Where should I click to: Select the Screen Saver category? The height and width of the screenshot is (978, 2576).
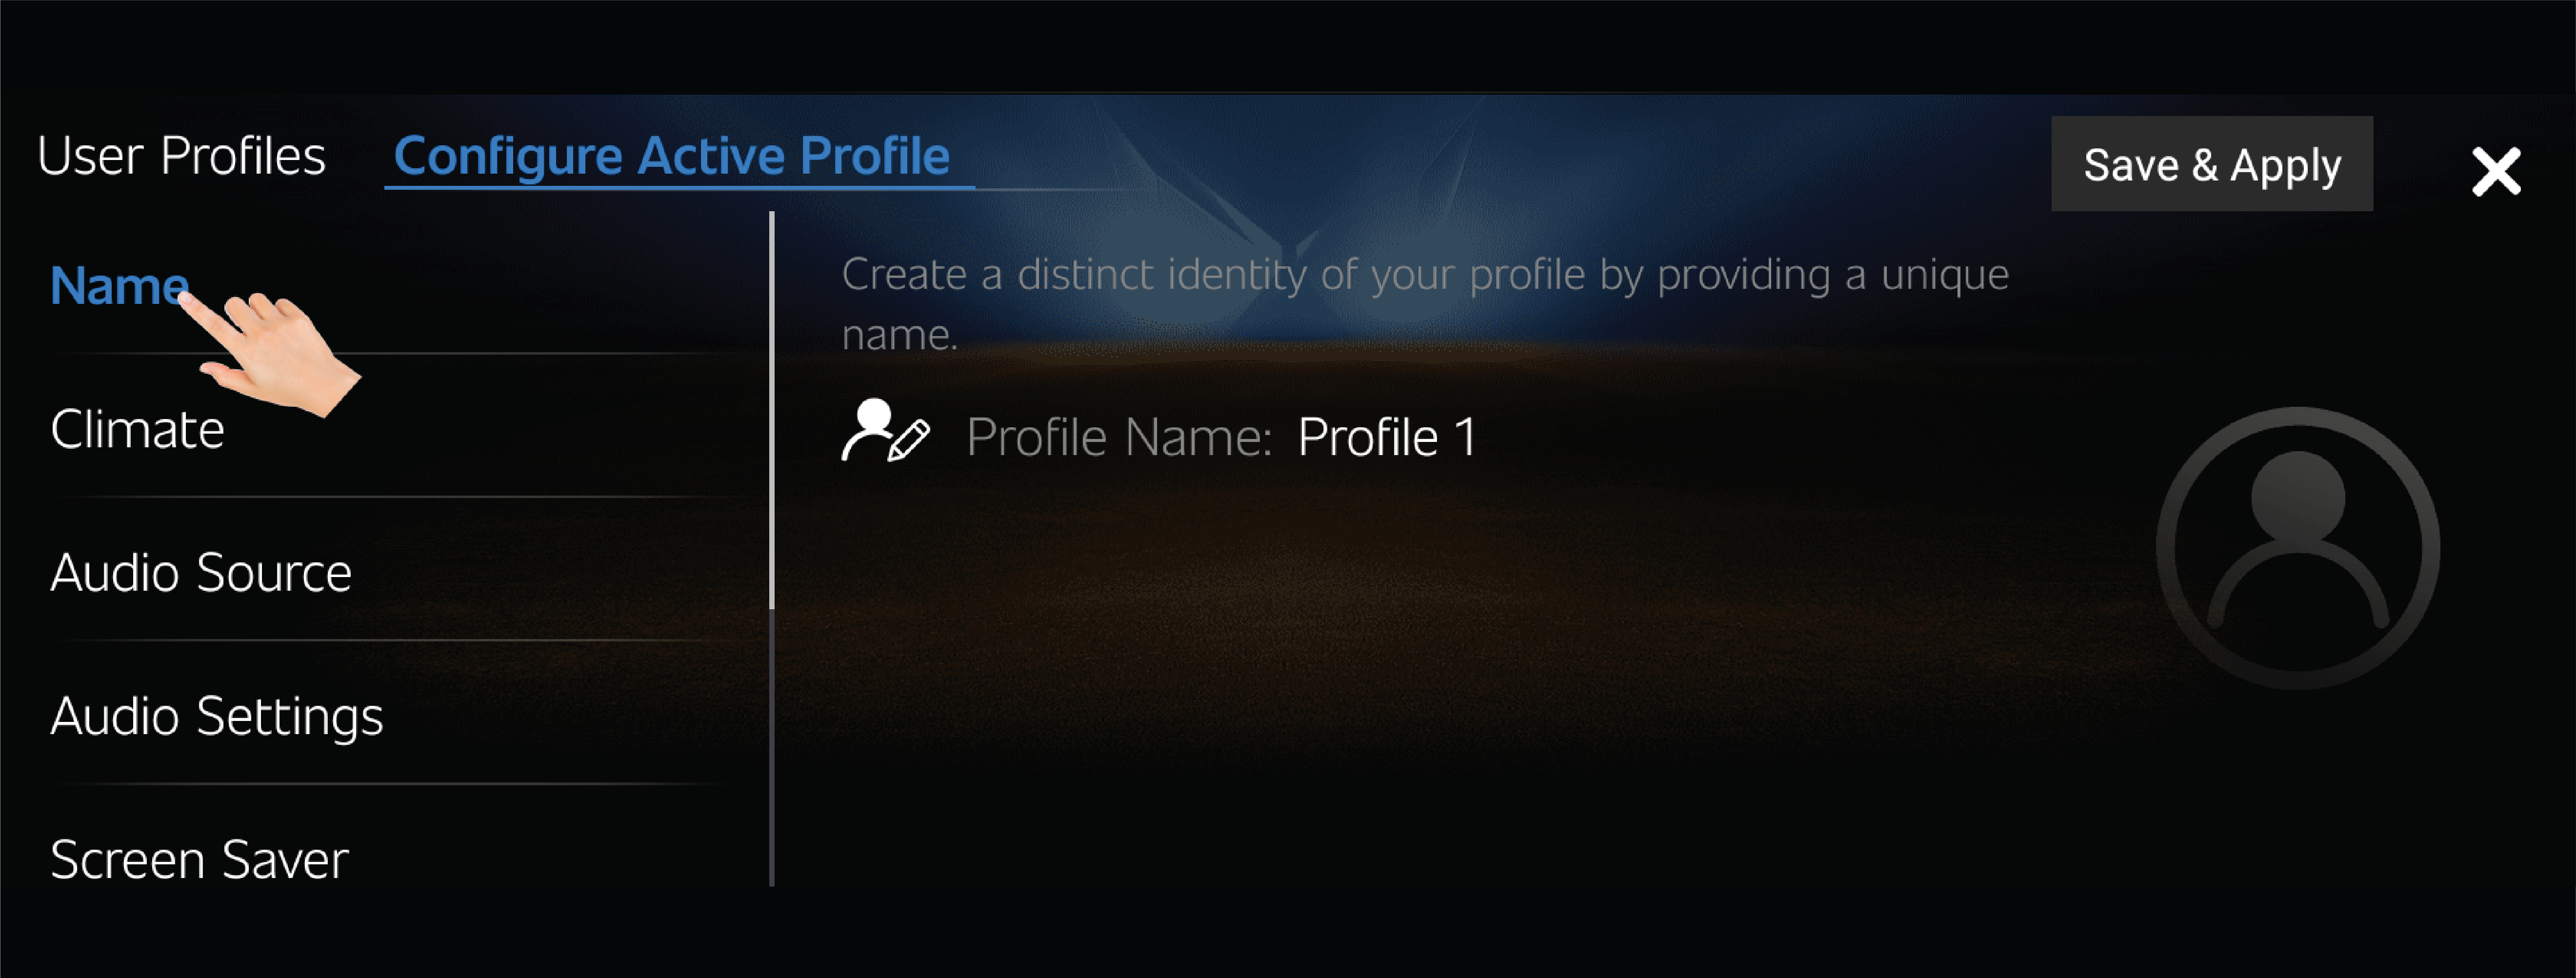199,860
